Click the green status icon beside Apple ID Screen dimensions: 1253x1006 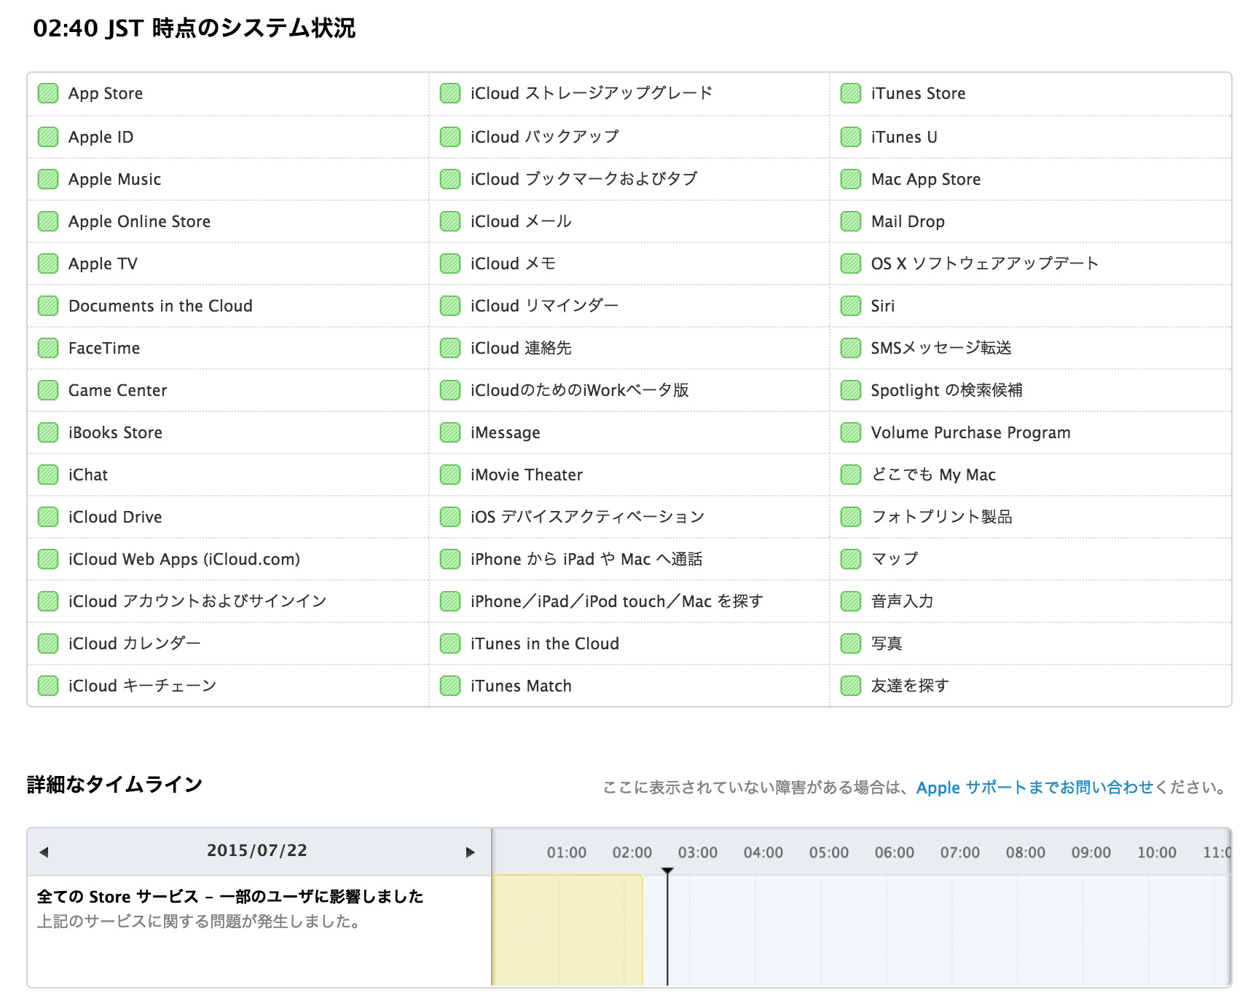[x=48, y=137]
